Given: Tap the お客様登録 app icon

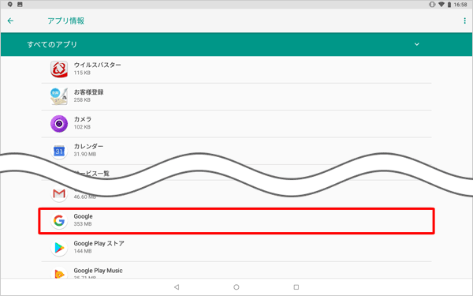Looking at the screenshot, I should click(59, 96).
